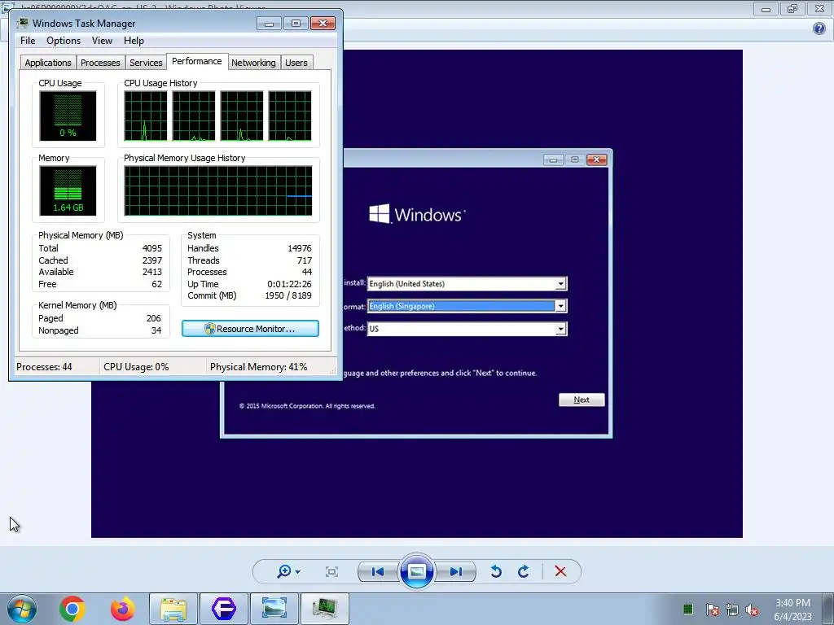This screenshot has width=834, height=625.
Task: Switch to the Applications tab
Action: tap(48, 63)
